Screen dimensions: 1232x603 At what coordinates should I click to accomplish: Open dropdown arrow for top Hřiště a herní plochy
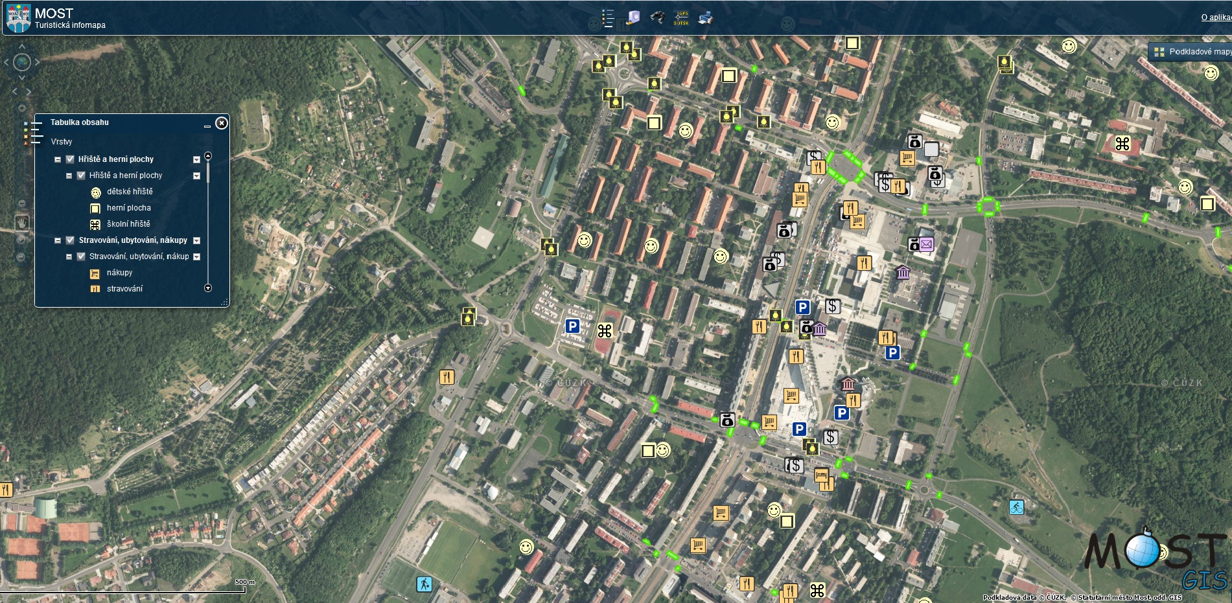196,159
